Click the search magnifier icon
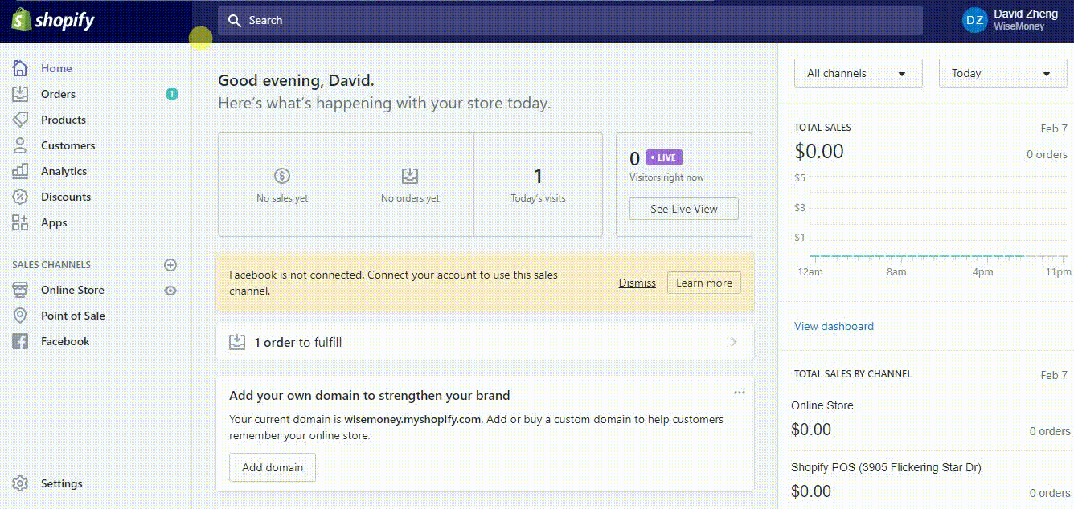This screenshot has width=1074, height=509. pyautogui.click(x=235, y=20)
